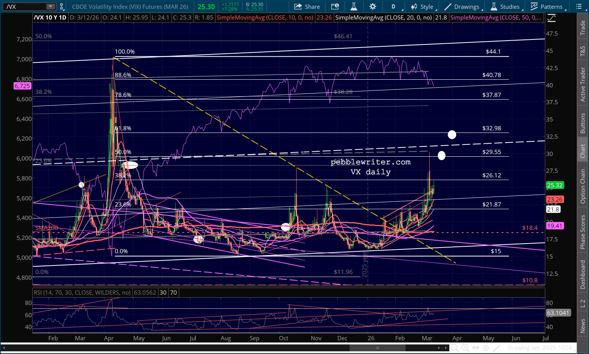Click the zoom in magnifier icon
Screen dimensions: 589x354
(465, 347)
